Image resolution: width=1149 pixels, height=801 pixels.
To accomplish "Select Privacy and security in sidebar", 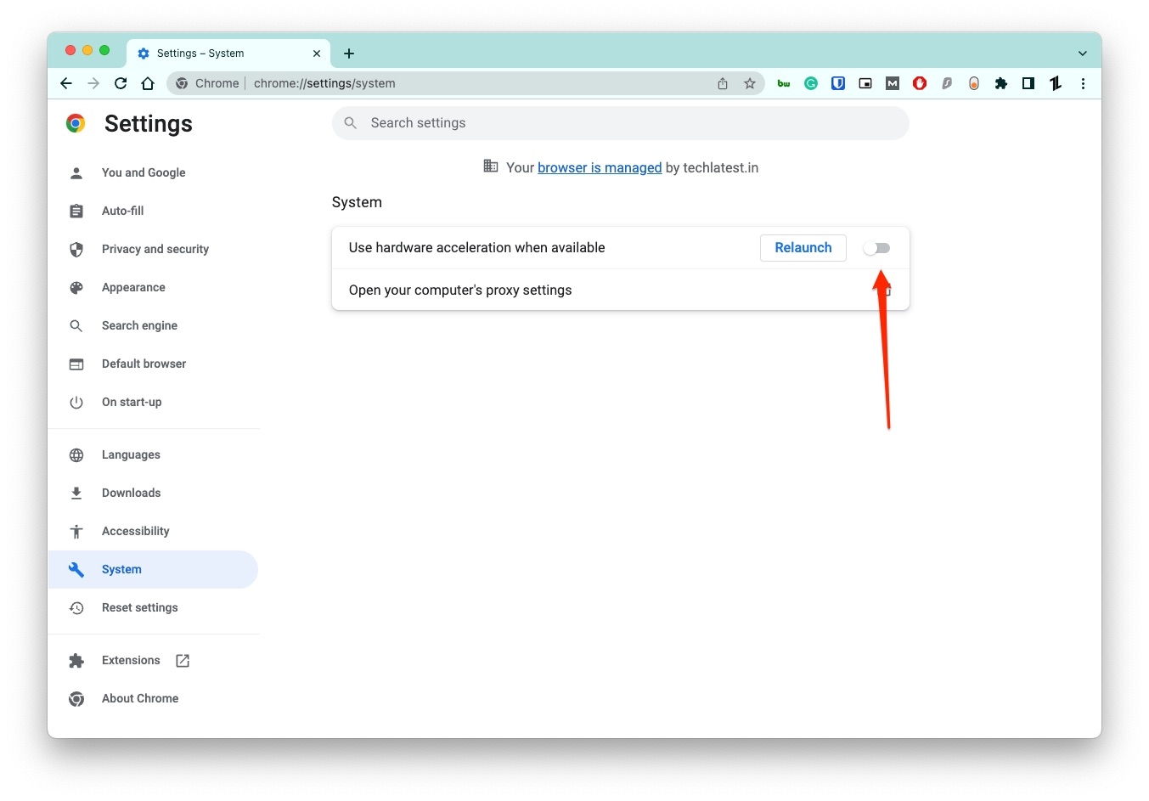I will click(x=154, y=249).
